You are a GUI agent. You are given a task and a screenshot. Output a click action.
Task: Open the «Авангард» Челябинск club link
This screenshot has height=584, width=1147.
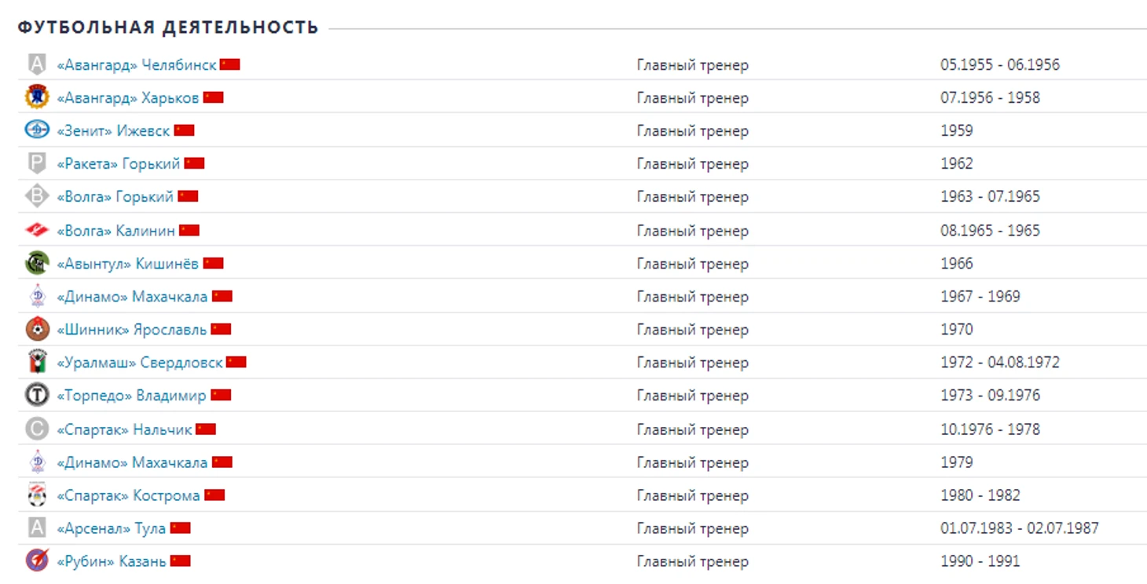click(136, 65)
